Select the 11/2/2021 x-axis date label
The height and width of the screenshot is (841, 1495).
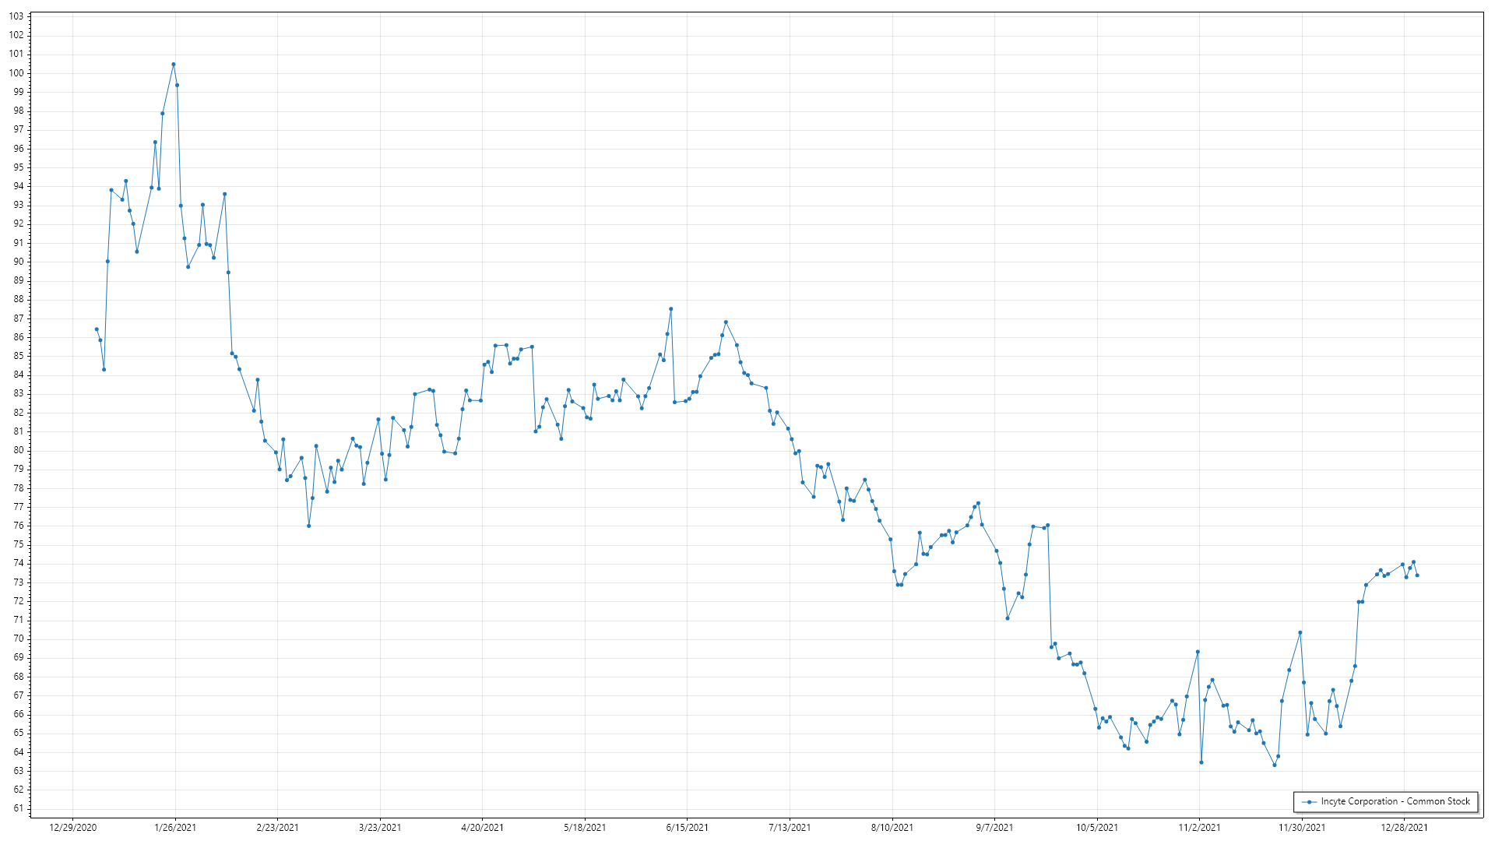pos(1199,827)
